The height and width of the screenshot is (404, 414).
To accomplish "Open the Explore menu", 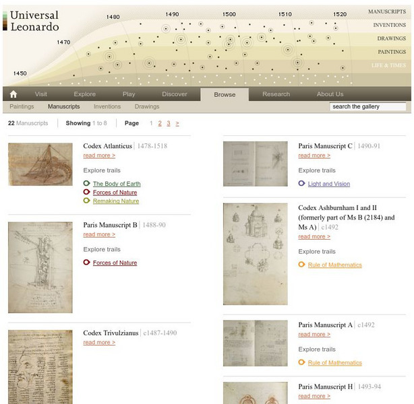I will tap(85, 94).
